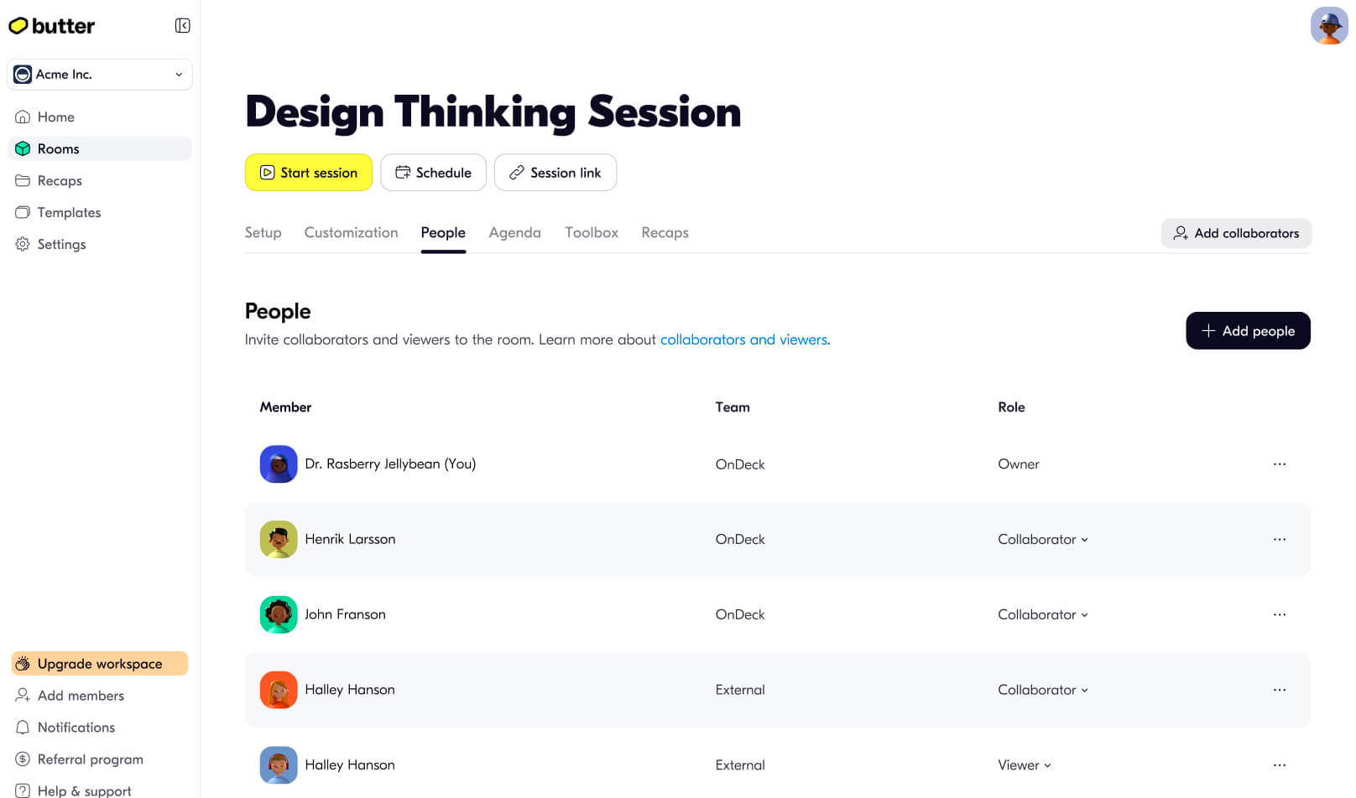Click the butter logo
The width and height of the screenshot is (1356, 798).
pos(52,26)
